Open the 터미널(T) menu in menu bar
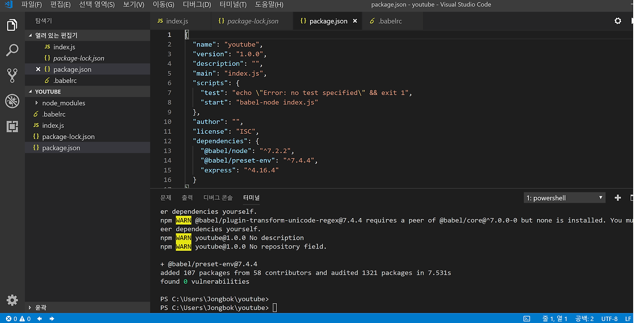The image size is (635, 323). tap(233, 5)
